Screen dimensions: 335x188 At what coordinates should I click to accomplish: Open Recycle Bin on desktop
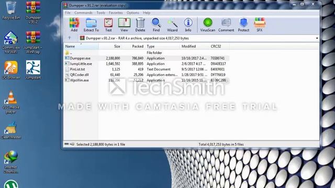11,10
